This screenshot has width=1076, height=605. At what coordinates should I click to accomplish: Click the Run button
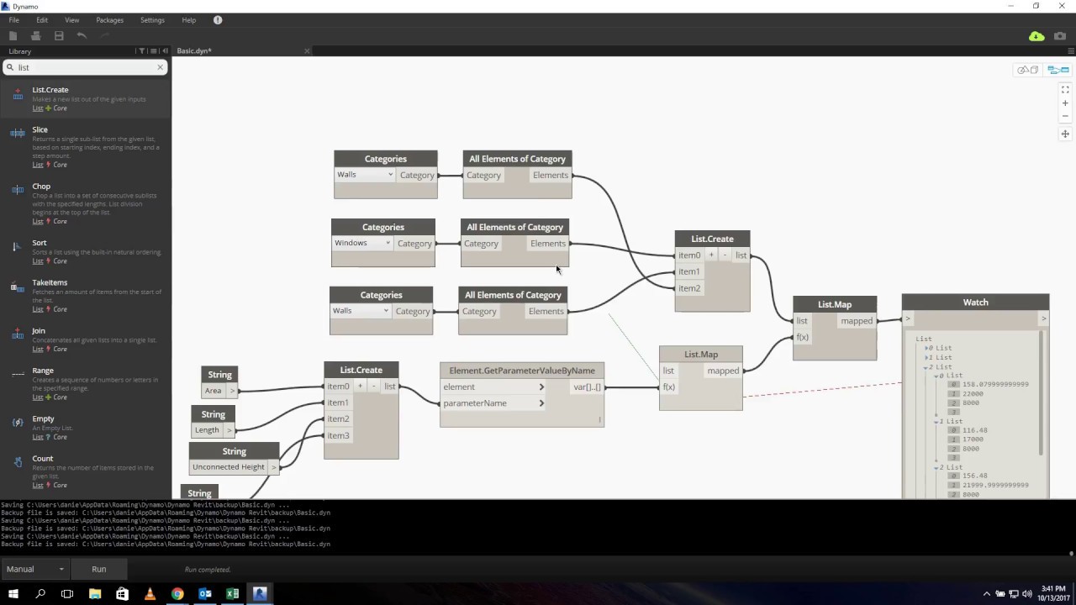pos(99,569)
